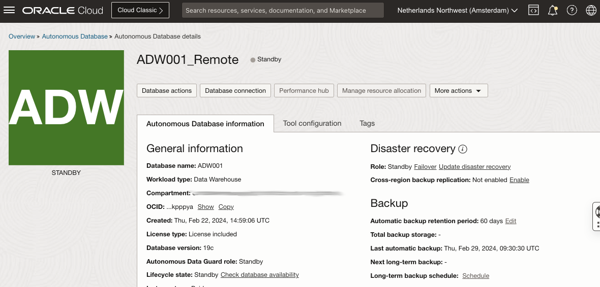Click the Last automatic backup timestamp

[491, 248]
